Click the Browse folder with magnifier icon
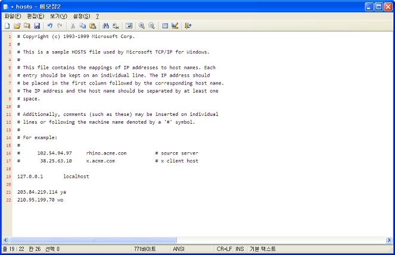The image size is (395, 255). tap(27, 26)
